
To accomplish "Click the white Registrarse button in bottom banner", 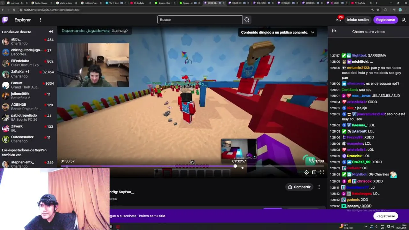I will (385, 216).
